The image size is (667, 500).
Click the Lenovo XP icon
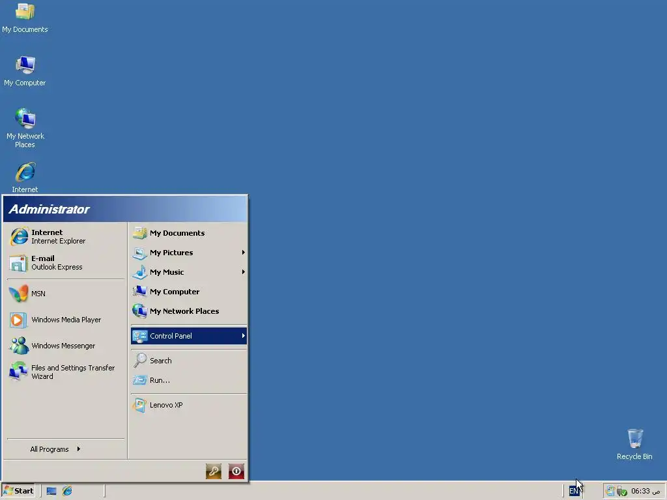click(x=139, y=405)
